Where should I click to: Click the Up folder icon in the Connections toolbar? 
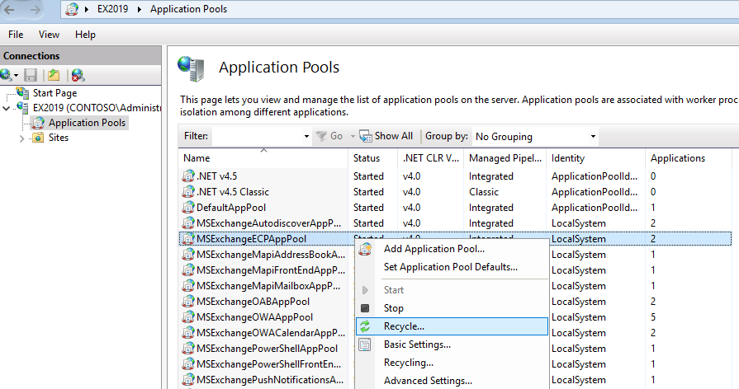pyautogui.click(x=54, y=75)
